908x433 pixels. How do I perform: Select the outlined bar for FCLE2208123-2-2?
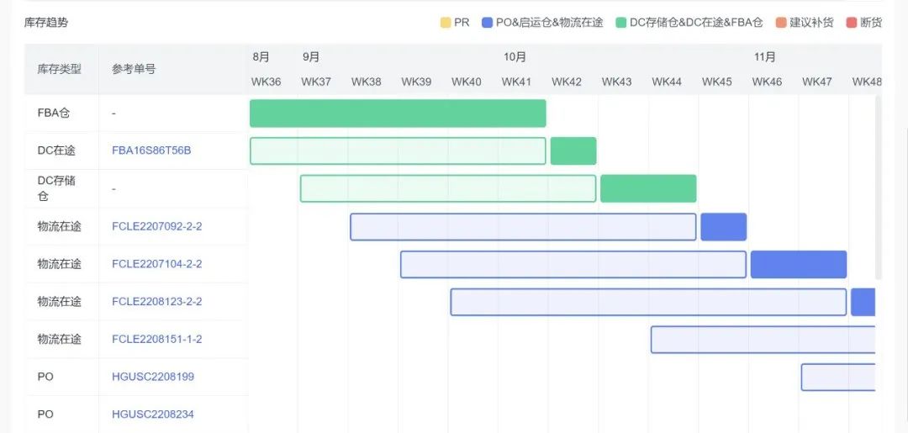point(648,302)
